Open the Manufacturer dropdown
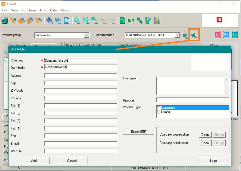The image size is (241, 171). [x=177, y=35]
